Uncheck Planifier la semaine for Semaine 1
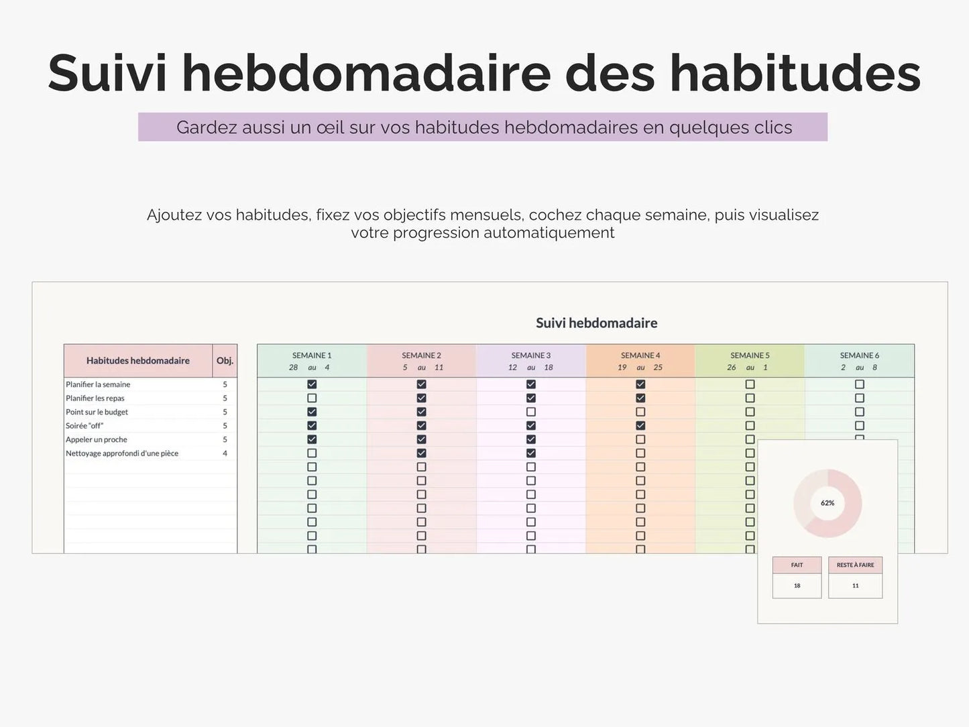Viewport: 969px width, 727px height. [312, 384]
